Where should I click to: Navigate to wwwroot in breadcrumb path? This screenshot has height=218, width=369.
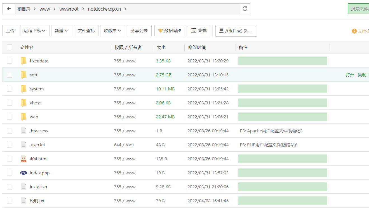[69, 9]
